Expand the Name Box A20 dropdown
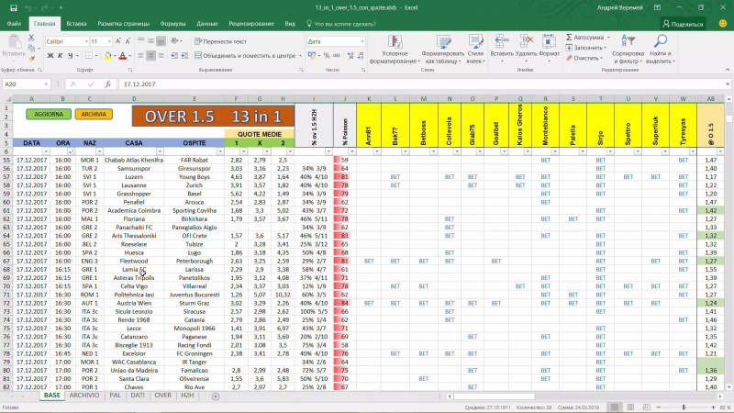The image size is (734, 413). point(46,84)
